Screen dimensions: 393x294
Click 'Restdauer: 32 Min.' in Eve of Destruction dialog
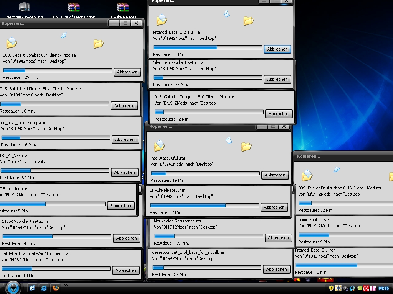click(x=316, y=210)
